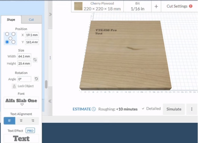Click the Cut Settings red warning icon
Image resolution: width=198 pixels, height=143 pixels.
(x=191, y=6)
